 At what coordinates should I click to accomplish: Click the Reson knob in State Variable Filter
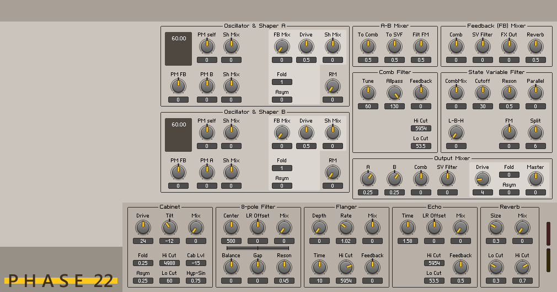(x=509, y=93)
